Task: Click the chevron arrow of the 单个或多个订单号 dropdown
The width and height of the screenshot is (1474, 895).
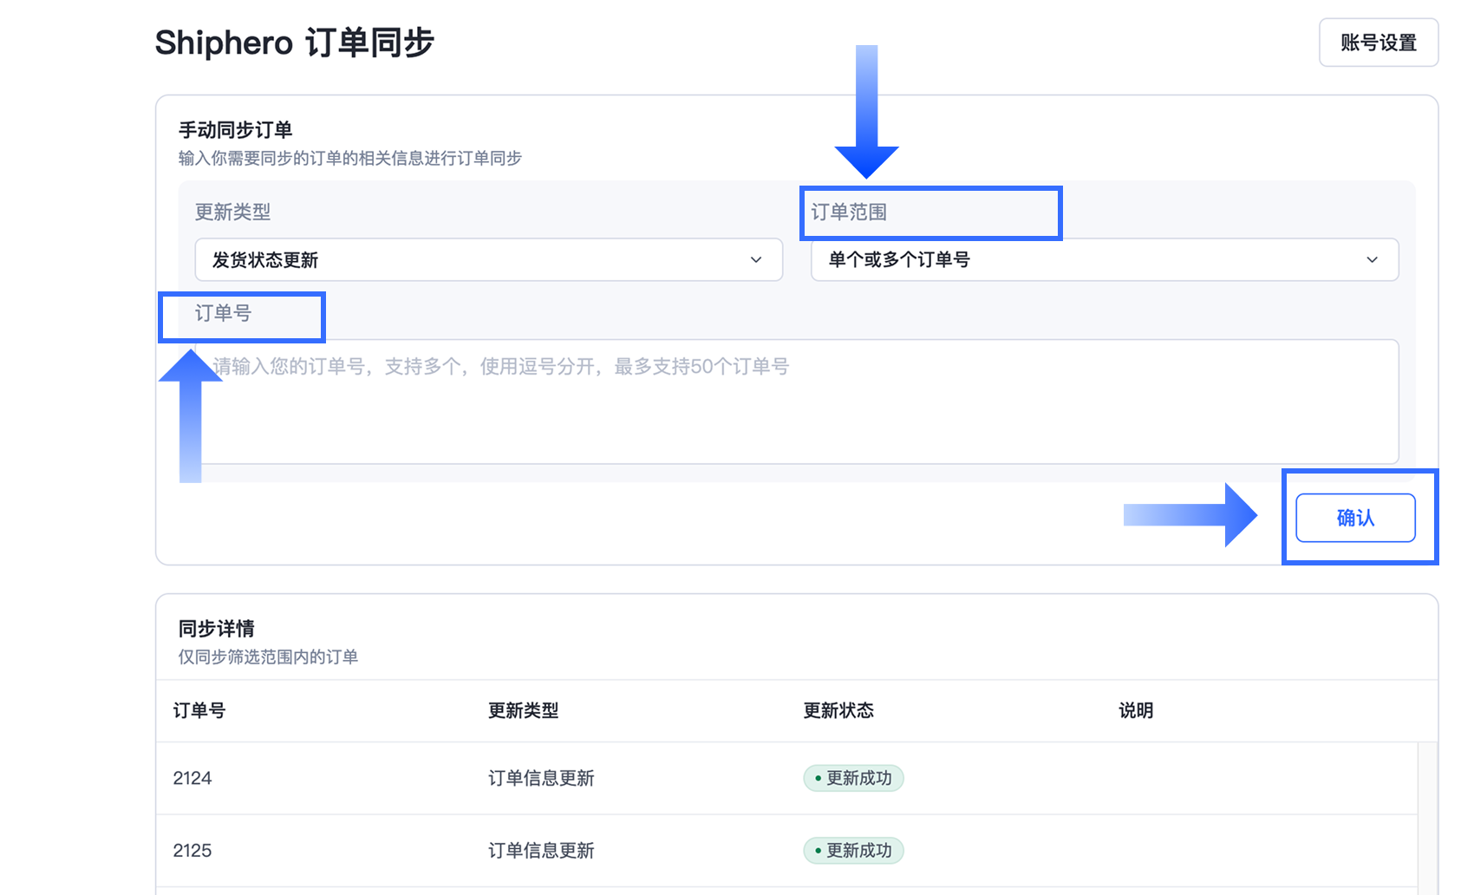Action: tap(1372, 259)
